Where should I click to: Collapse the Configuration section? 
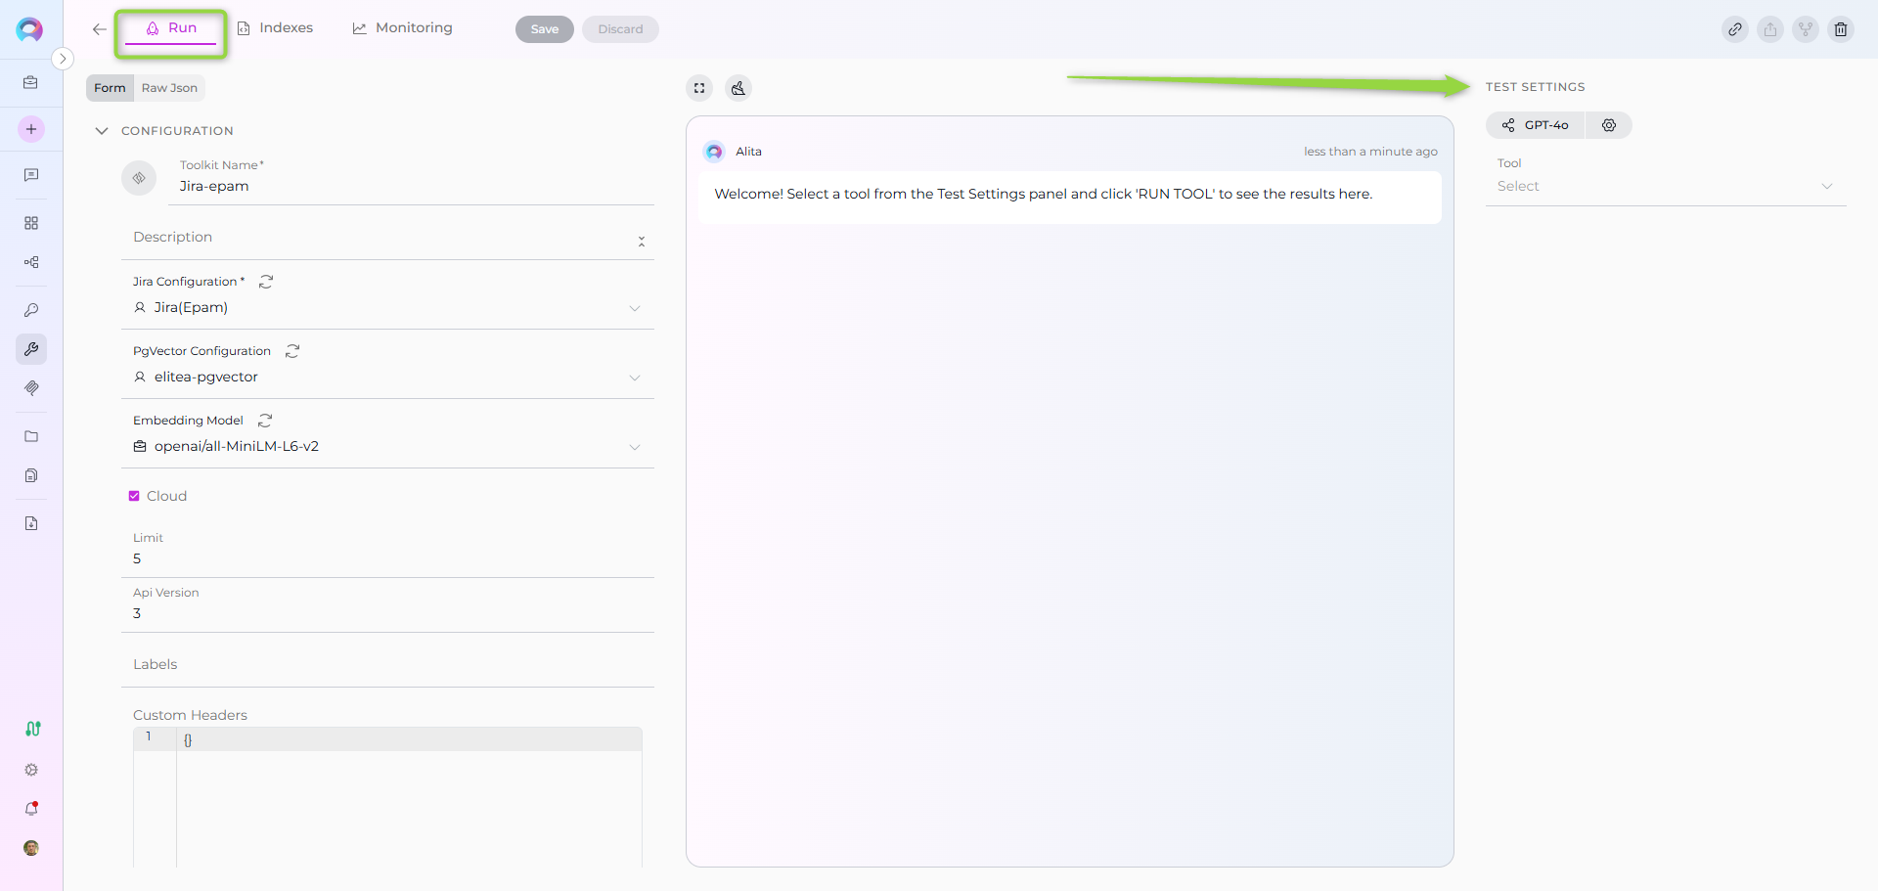pos(102,131)
